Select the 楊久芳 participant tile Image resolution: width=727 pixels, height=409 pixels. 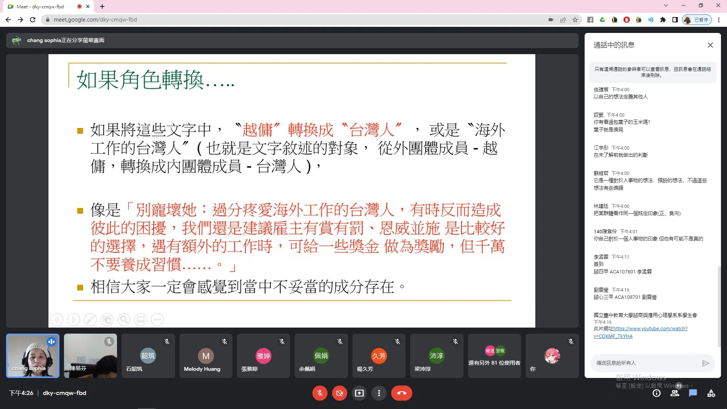[379, 356]
